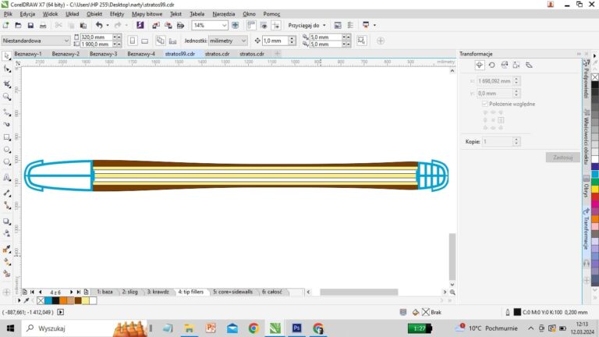599x337 pixels.
Task: Open the Efekty menu
Action: pos(117,14)
